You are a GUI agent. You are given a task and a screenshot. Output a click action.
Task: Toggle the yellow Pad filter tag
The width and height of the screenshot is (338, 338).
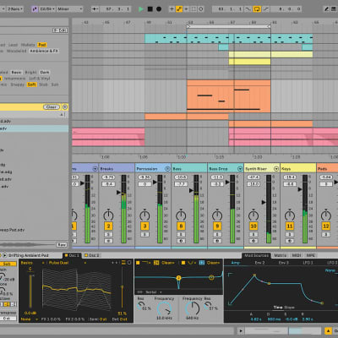point(42,45)
